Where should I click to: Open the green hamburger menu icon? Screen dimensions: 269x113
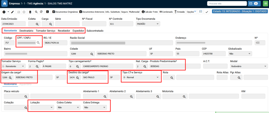(x=265, y=4)
